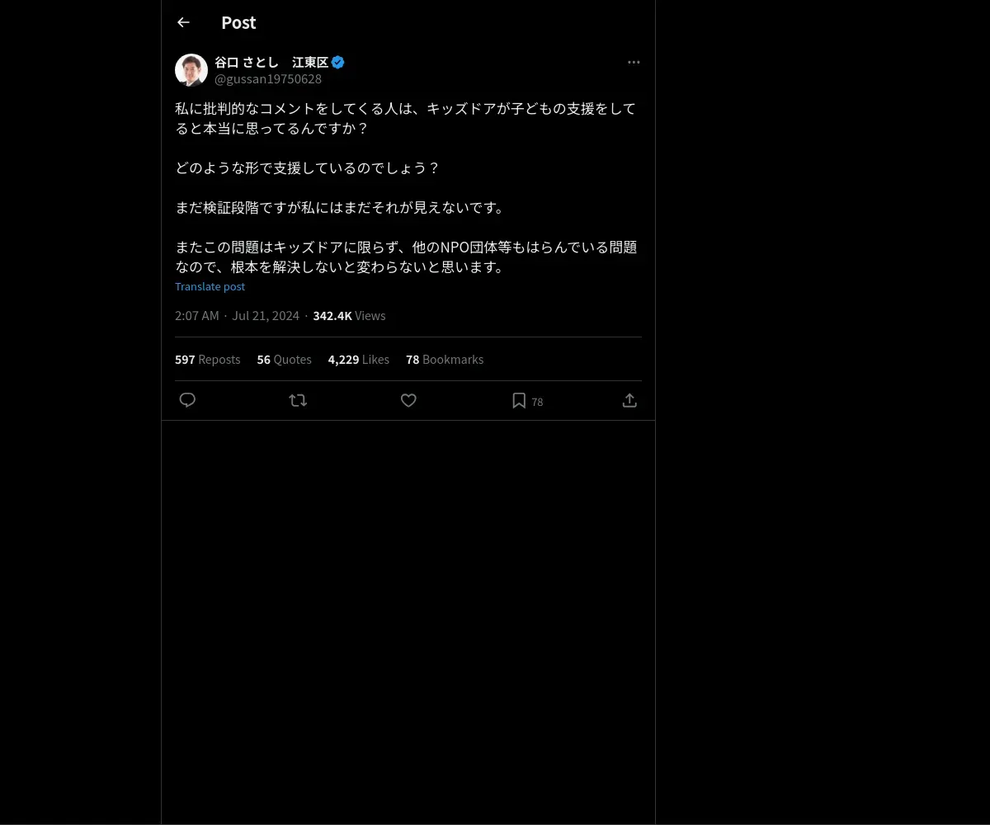Screen dimensions: 990x825
Task: Open the three-dot more options menu
Action: click(x=634, y=62)
